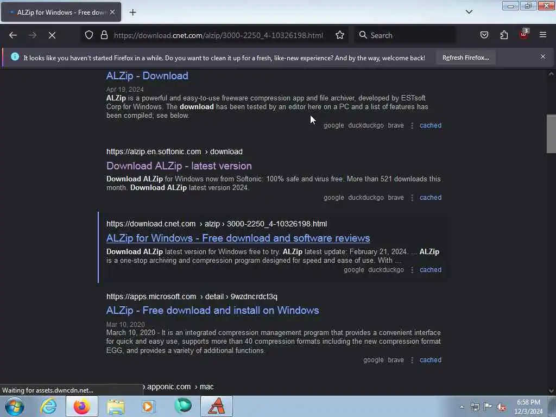
Task: Open the Firefox hamburger menu
Action: (543, 35)
